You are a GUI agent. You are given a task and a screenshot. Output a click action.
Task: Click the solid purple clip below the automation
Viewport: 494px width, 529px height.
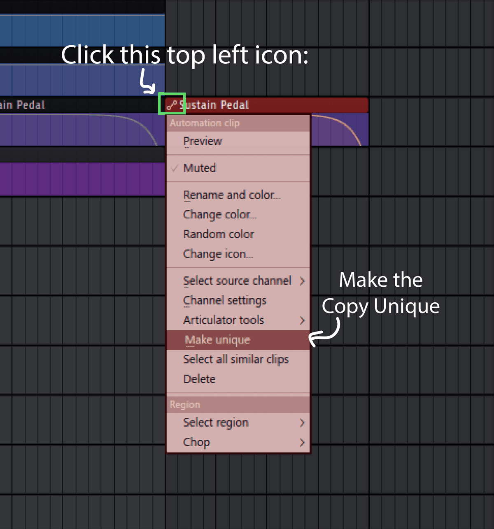point(82,179)
